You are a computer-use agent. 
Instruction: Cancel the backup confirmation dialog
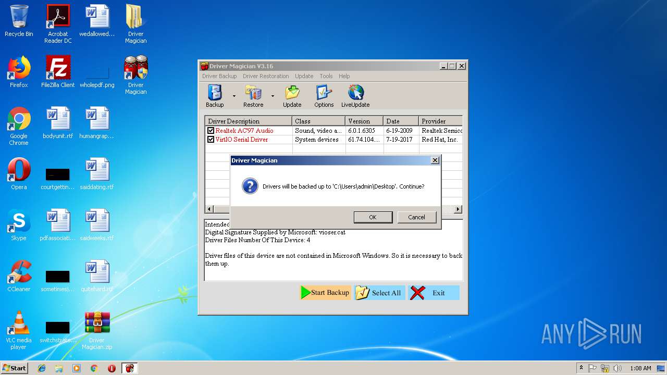point(416,217)
